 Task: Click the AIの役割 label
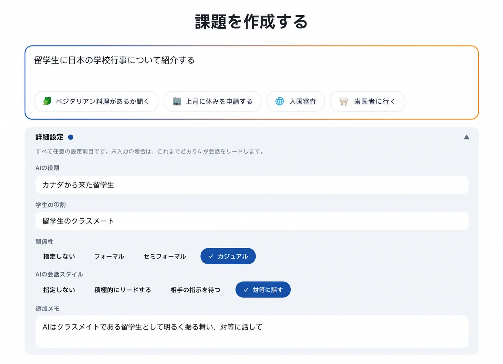coord(47,168)
